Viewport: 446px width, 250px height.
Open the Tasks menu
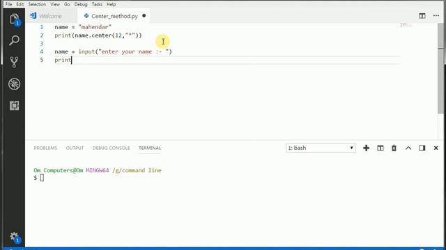(x=97, y=4)
